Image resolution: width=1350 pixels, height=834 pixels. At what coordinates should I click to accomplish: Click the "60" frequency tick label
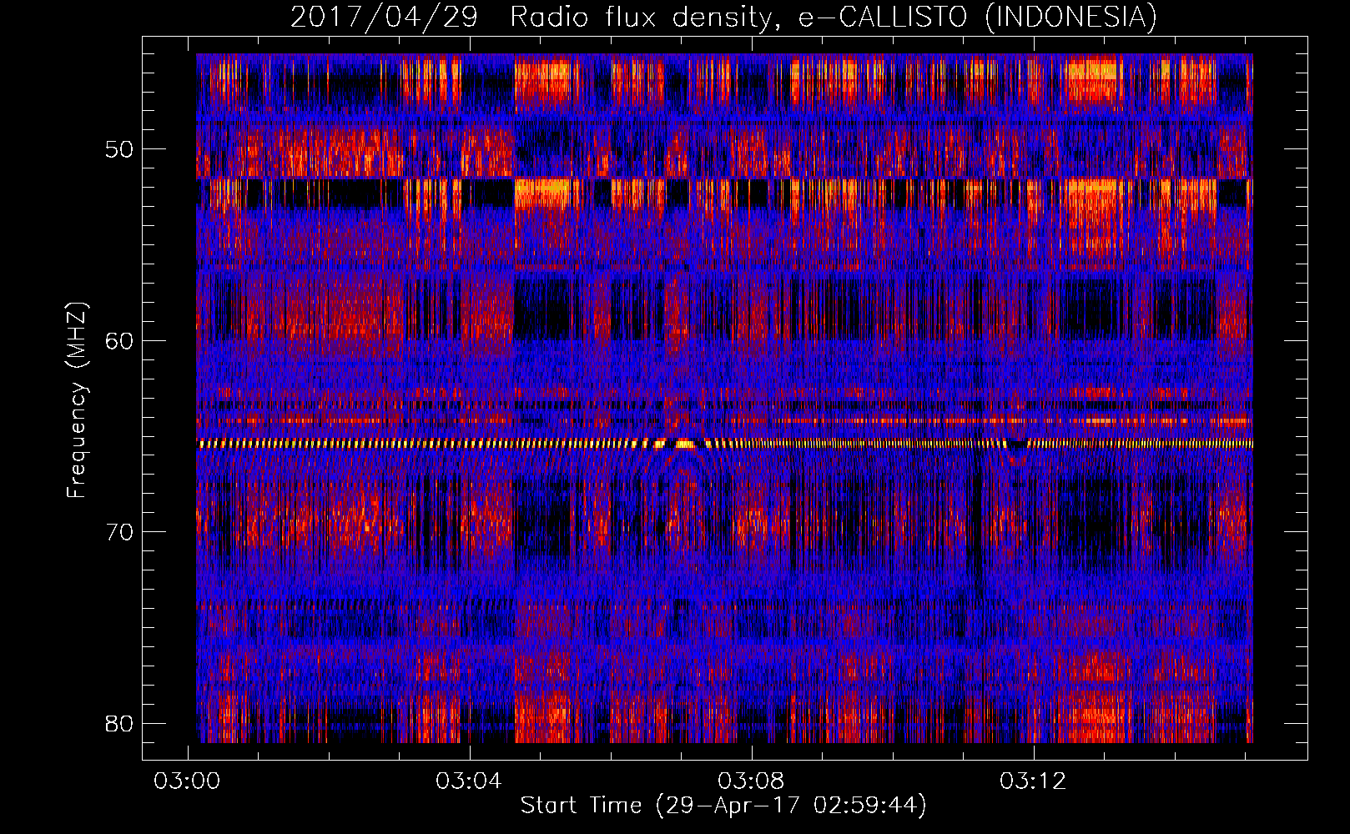tap(119, 340)
